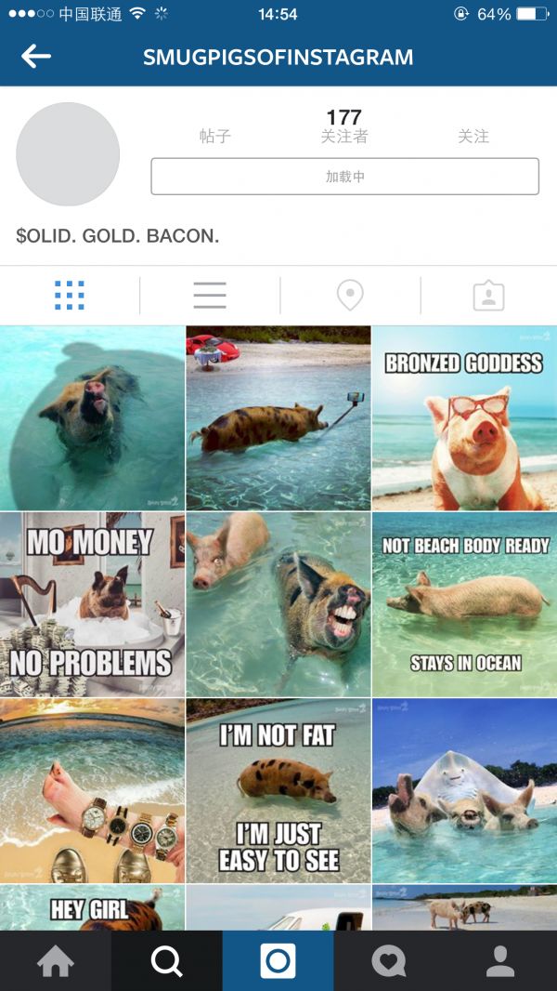Open the Search explore tab
Image resolution: width=557 pixels, height=991 pixels.
(x=167, y=960)
